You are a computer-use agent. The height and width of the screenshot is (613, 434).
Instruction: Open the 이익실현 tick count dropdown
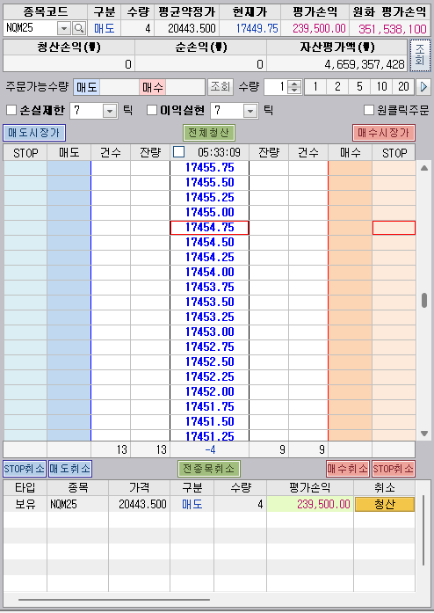click(250, 111)
